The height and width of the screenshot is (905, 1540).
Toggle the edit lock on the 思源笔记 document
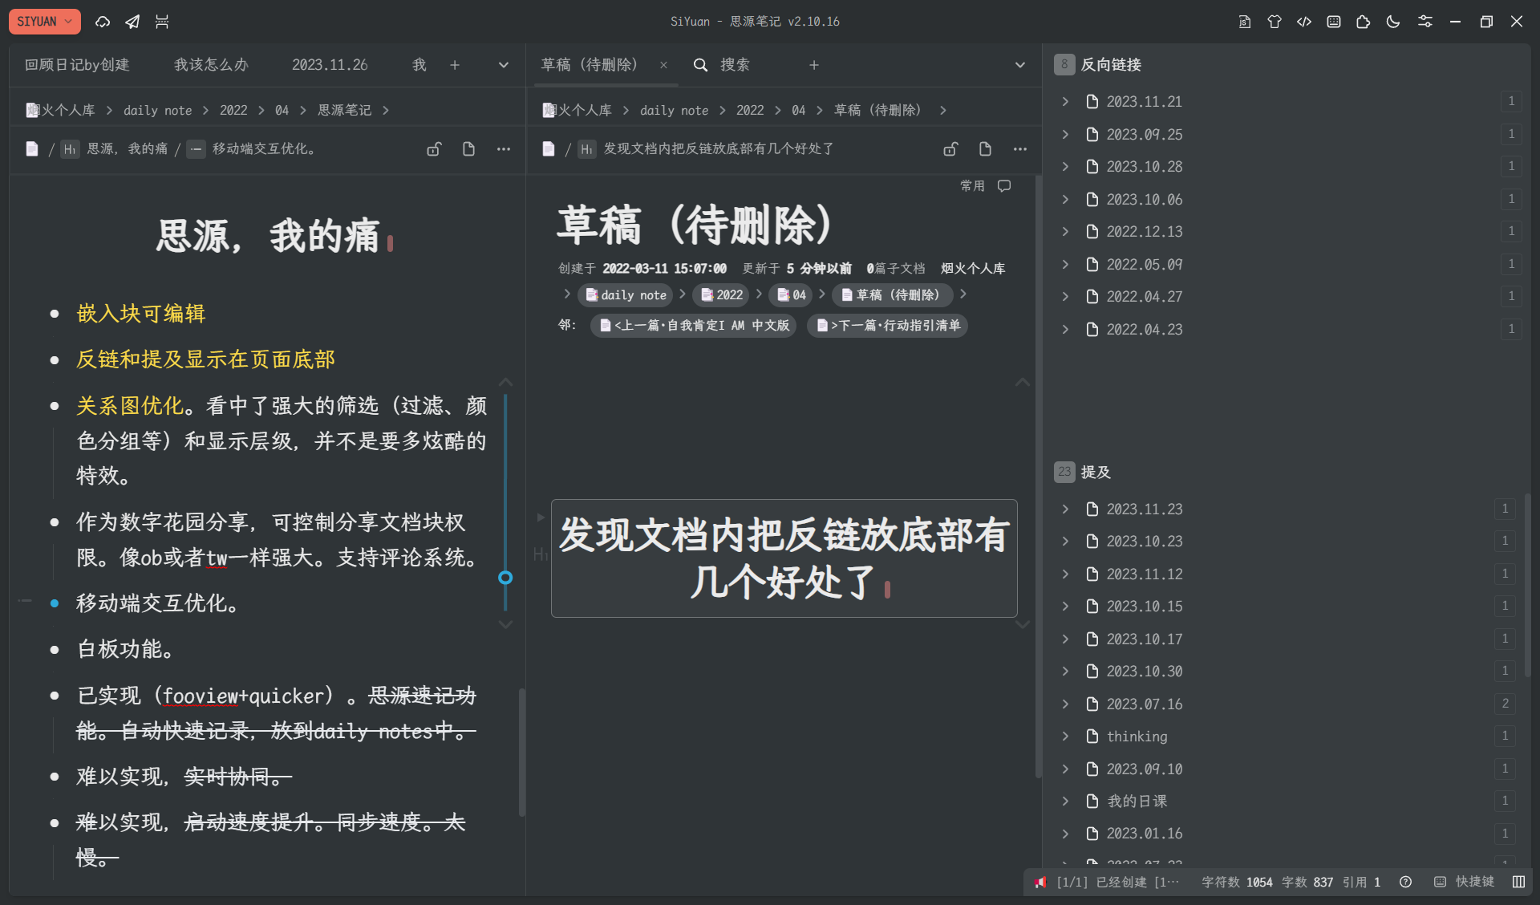[434, 148]
